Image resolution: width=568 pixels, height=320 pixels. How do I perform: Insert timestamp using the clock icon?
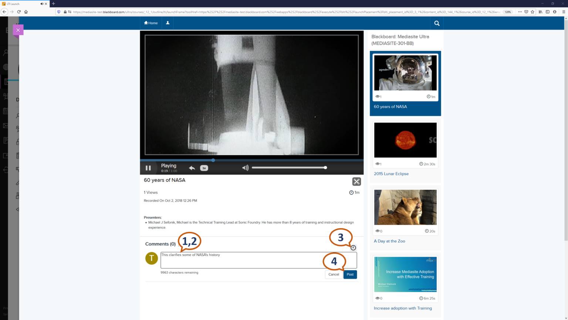(353, 248)
